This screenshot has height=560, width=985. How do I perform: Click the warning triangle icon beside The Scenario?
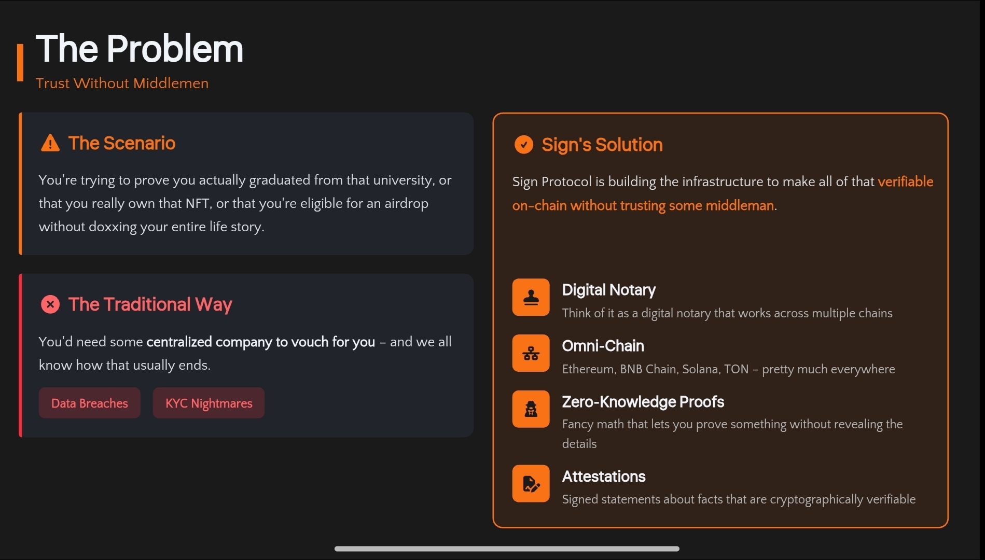50,143
